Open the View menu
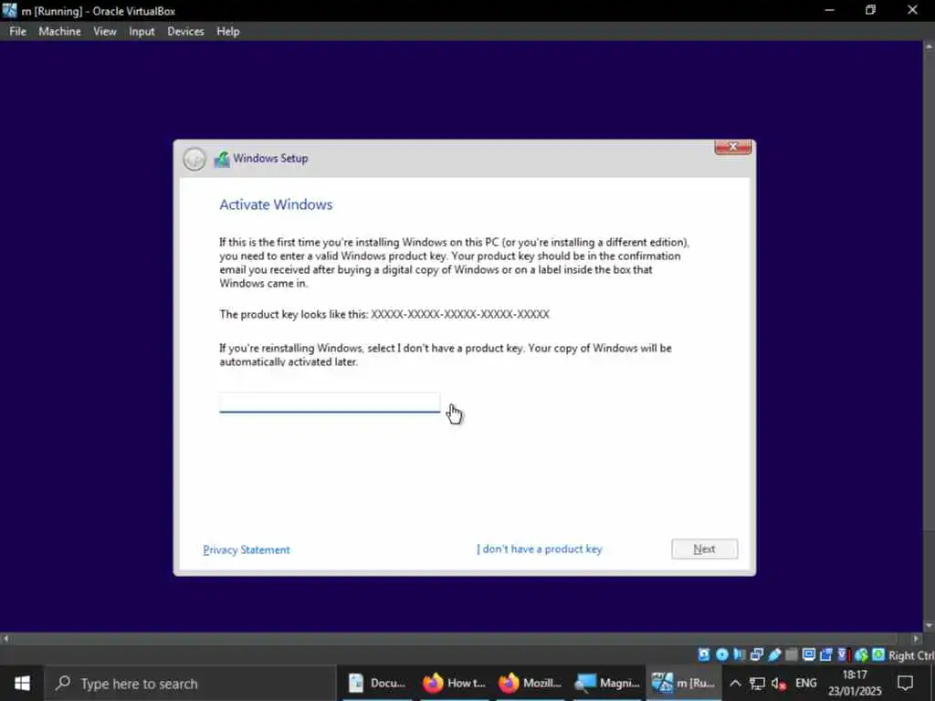 (x=104, y=32)
